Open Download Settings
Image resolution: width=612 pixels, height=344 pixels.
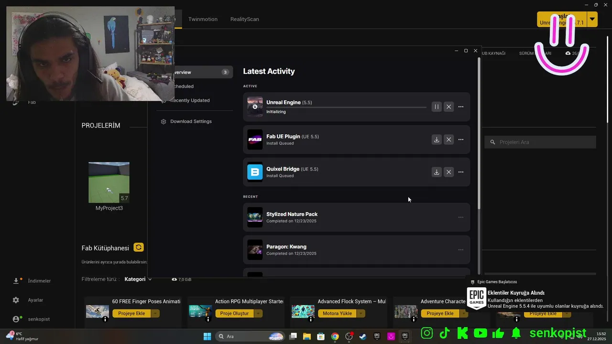(186, 121)
